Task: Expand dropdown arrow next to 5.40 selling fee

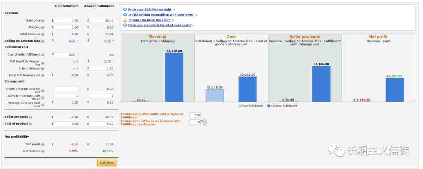Action: (113, 41)
